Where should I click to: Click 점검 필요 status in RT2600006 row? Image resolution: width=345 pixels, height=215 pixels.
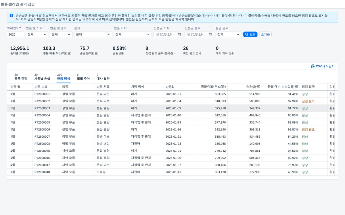pos(308,130)
